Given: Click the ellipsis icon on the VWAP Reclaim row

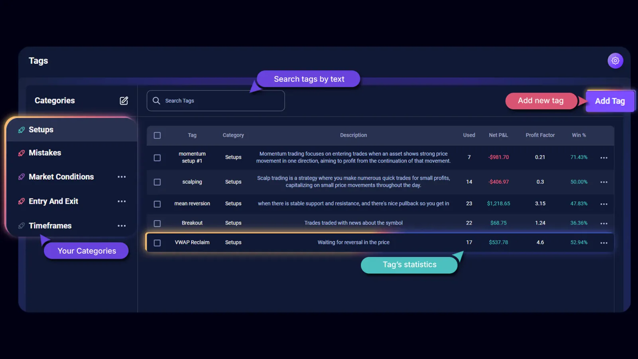Looking at the screenshot, I should click(604, 243).
